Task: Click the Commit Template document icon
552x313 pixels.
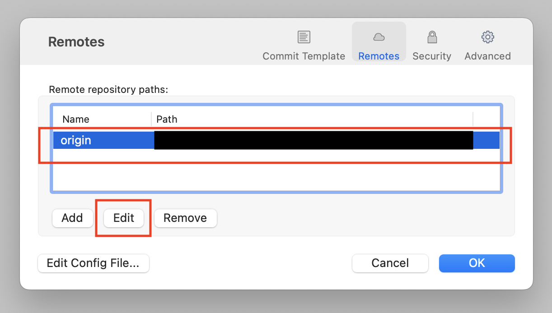Action: 304,37
